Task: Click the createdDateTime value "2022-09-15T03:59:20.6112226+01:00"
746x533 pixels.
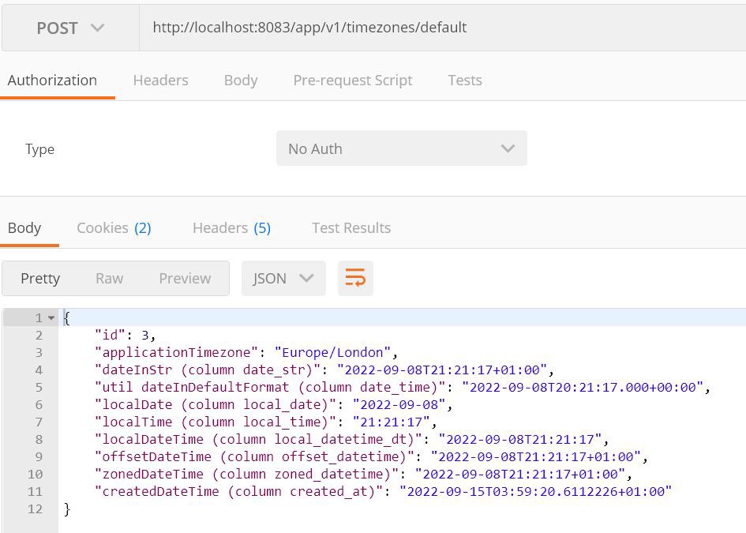Action: pos(536,492)
